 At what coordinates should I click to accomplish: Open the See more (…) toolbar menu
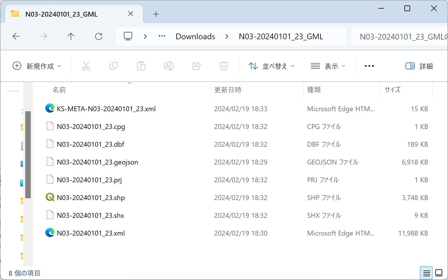pyautogui.click(x=369, y=66)
